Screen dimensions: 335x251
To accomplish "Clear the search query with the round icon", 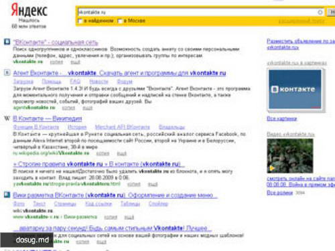I will [320, 12].
